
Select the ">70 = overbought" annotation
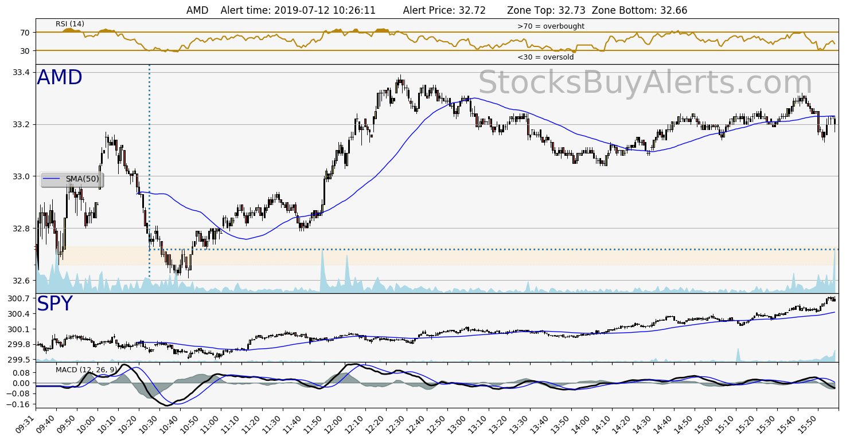(x=551, y=26)
